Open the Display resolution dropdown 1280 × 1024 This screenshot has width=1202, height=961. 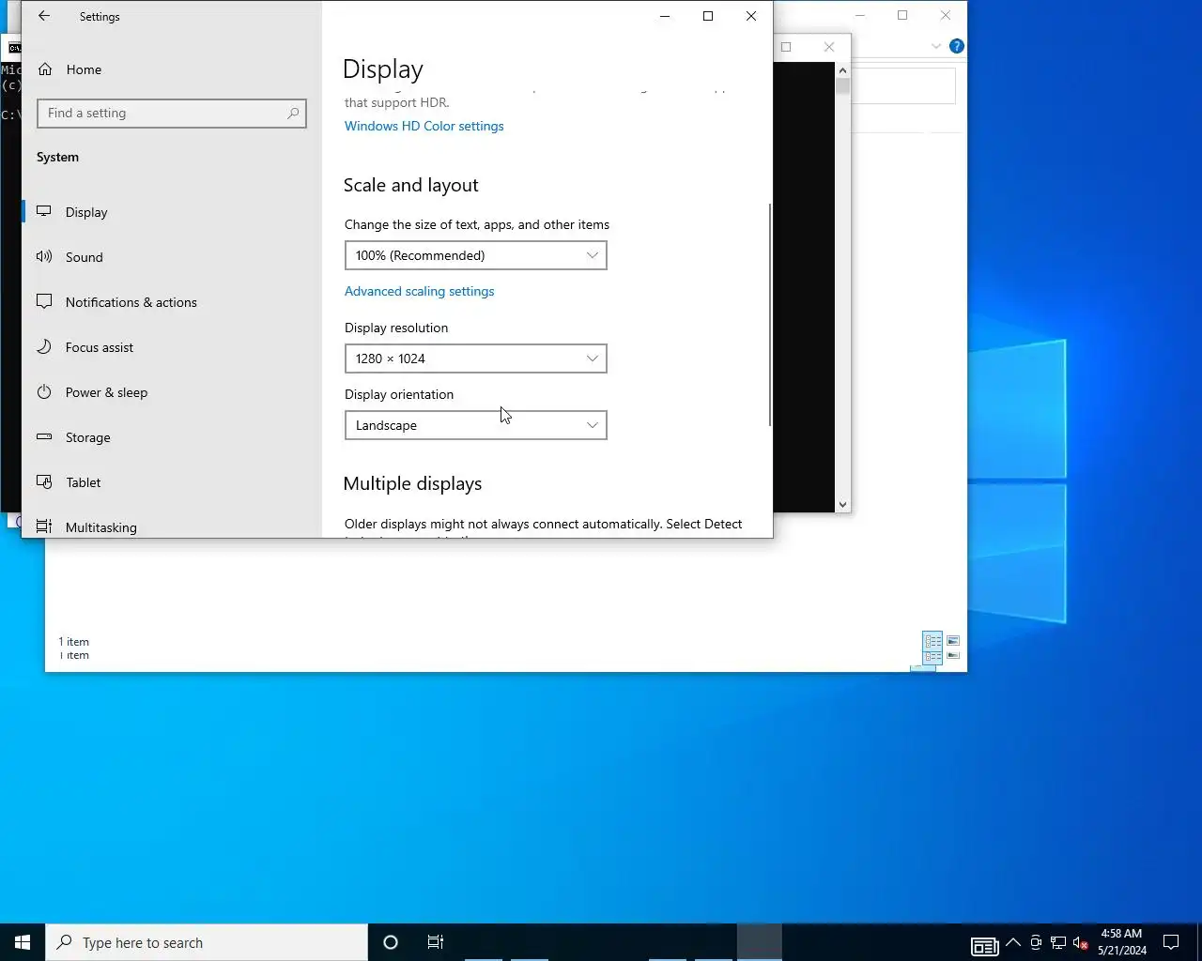click(x=475, y=358)
